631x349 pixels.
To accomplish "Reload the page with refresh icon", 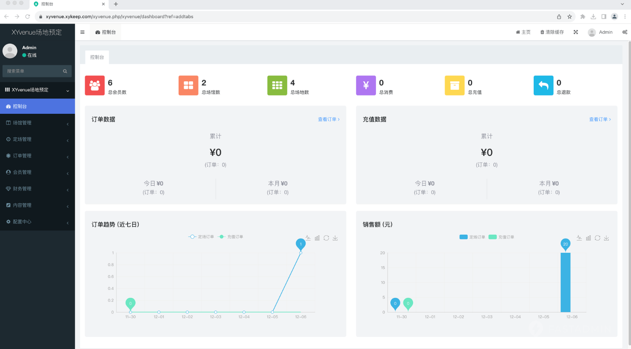I will pyautogui.click(x=28, y=16).
